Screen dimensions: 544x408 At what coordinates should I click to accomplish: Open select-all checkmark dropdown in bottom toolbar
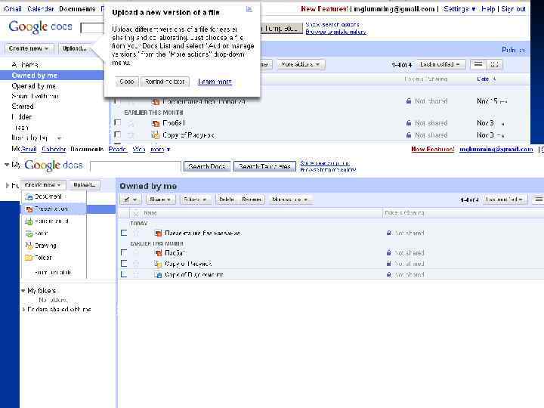tap(131, 199)
